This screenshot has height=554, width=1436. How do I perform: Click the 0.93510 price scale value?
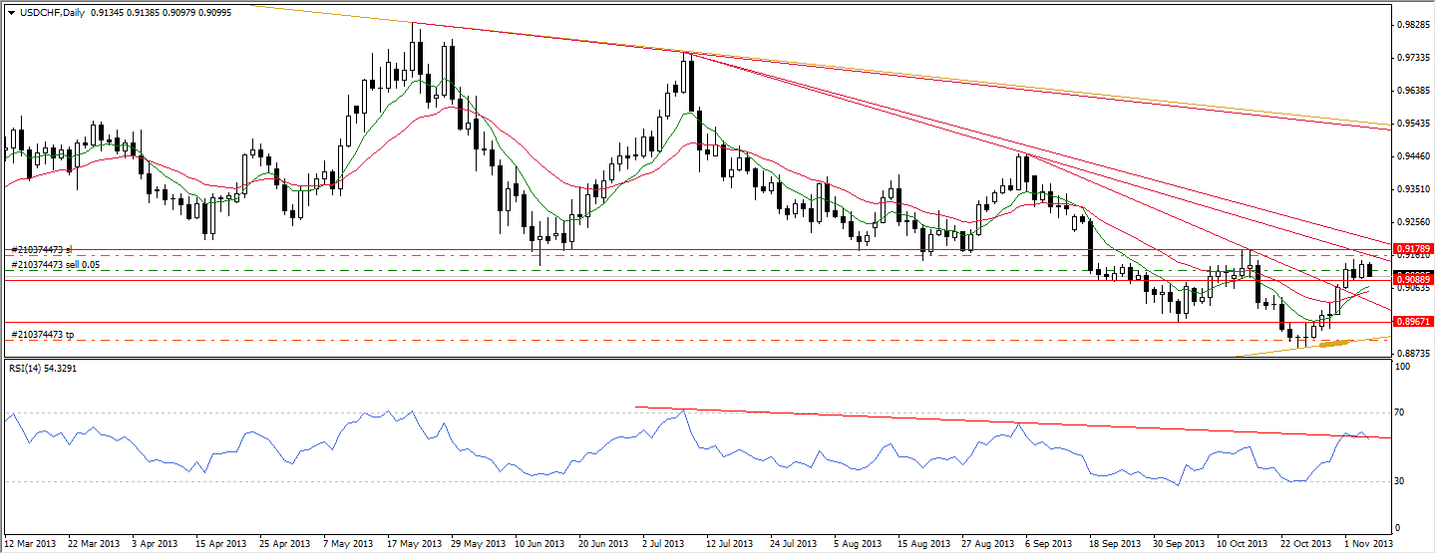[1414, 189]
